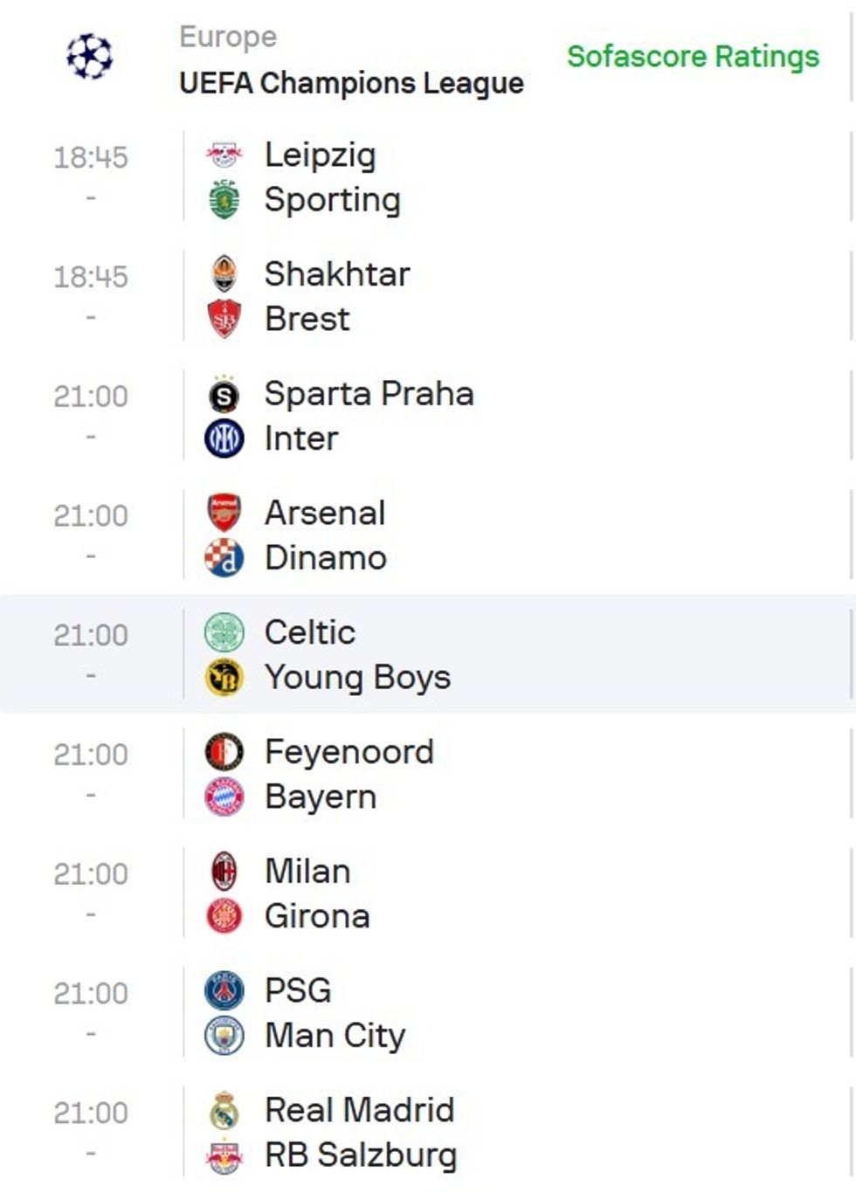This screenshot has height=1193, width=856.
Task: Click the PSG club crest
Action: [x=224, y=990]
